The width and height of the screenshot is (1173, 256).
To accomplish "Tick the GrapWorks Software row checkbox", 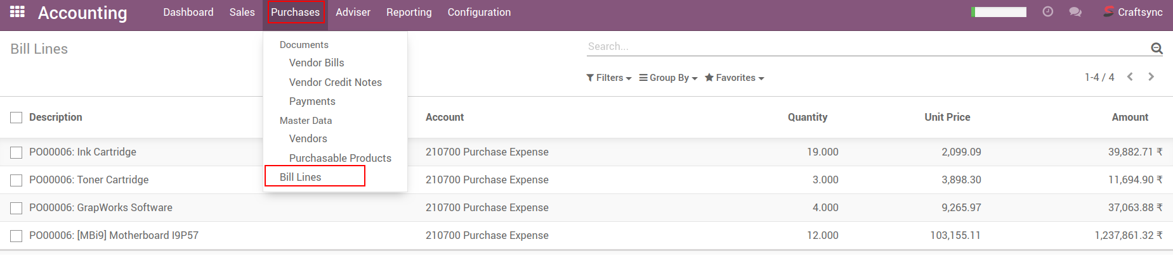I will pos(16,208).
